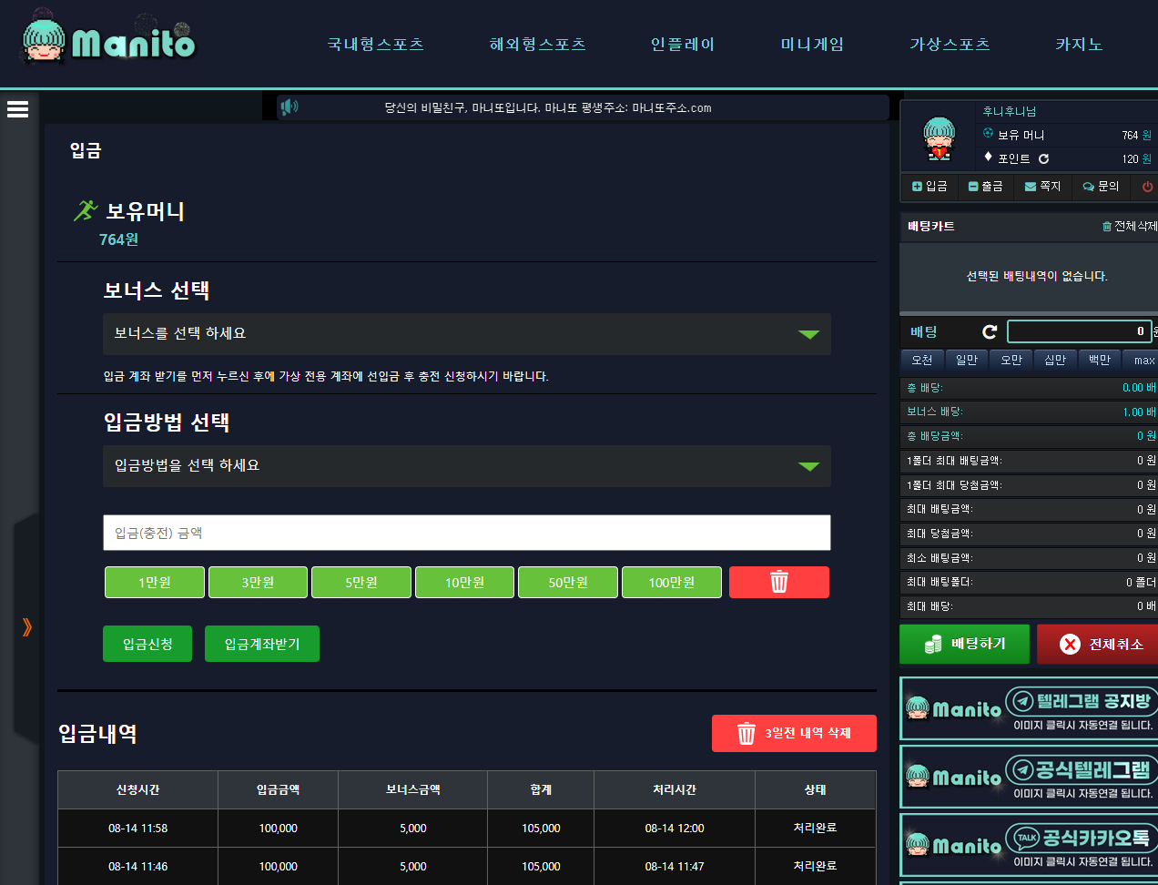This screenshot has height=885, width=1158.
Task: Open the 국내형스포츠 menu
Action: [x=375, y=45]
